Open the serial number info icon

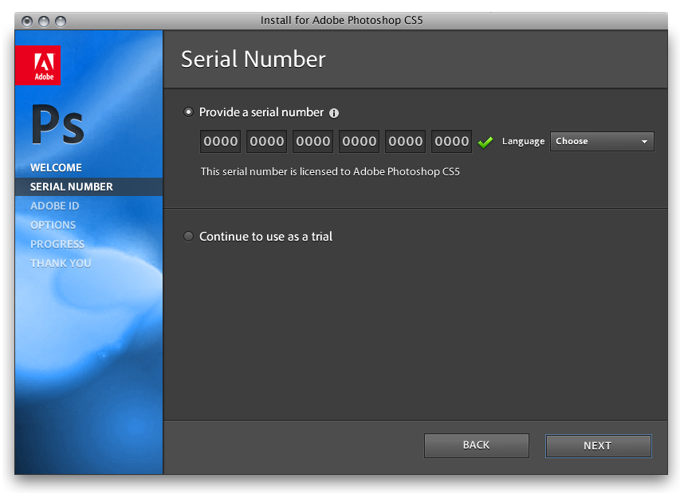pyautogui.click(x=333, y=113)
